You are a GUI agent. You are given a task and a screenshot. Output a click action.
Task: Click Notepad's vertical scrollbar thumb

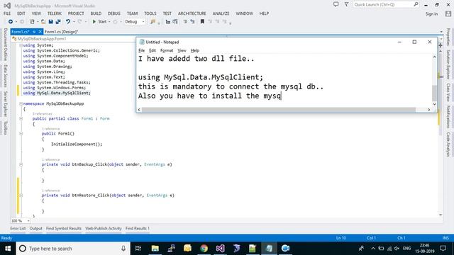point(434,93)
